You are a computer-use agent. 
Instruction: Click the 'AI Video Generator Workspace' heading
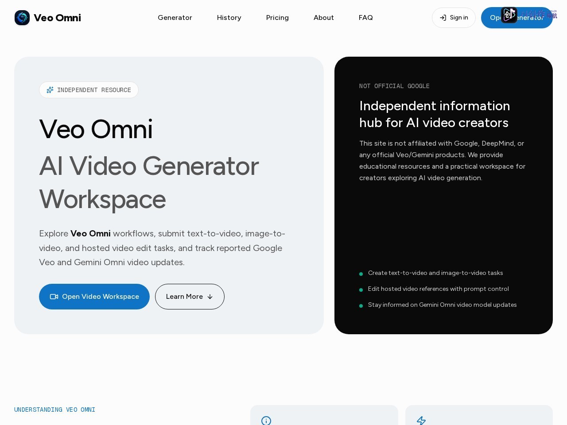tap(149, 182)
